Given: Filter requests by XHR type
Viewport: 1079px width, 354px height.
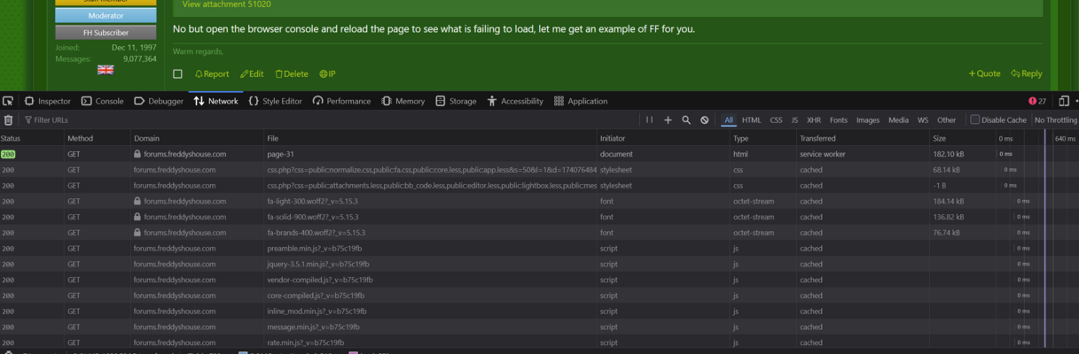Looking at the screenshot, I should [813, 120].
